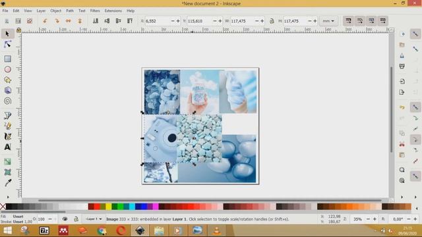Select the 3D box tool

(x=7, y=90)
